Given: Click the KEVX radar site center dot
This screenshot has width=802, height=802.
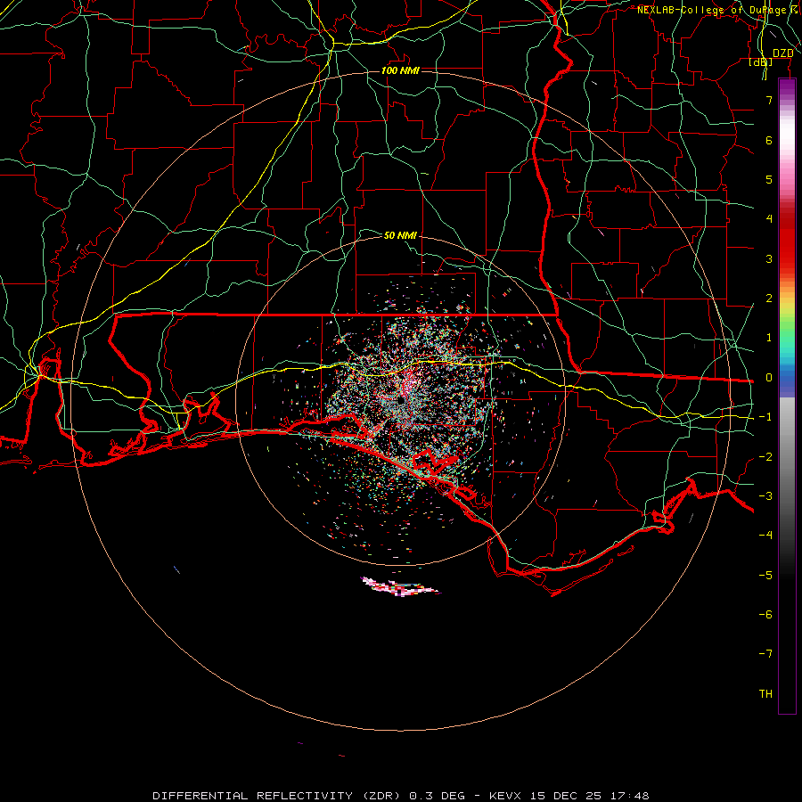Looking at the screenshot, I should pyautogui.click(x=400, y=402).
